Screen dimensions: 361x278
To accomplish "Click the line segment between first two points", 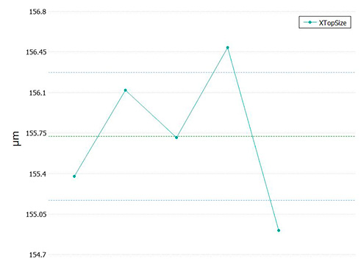I will click(x=100, y=133).
